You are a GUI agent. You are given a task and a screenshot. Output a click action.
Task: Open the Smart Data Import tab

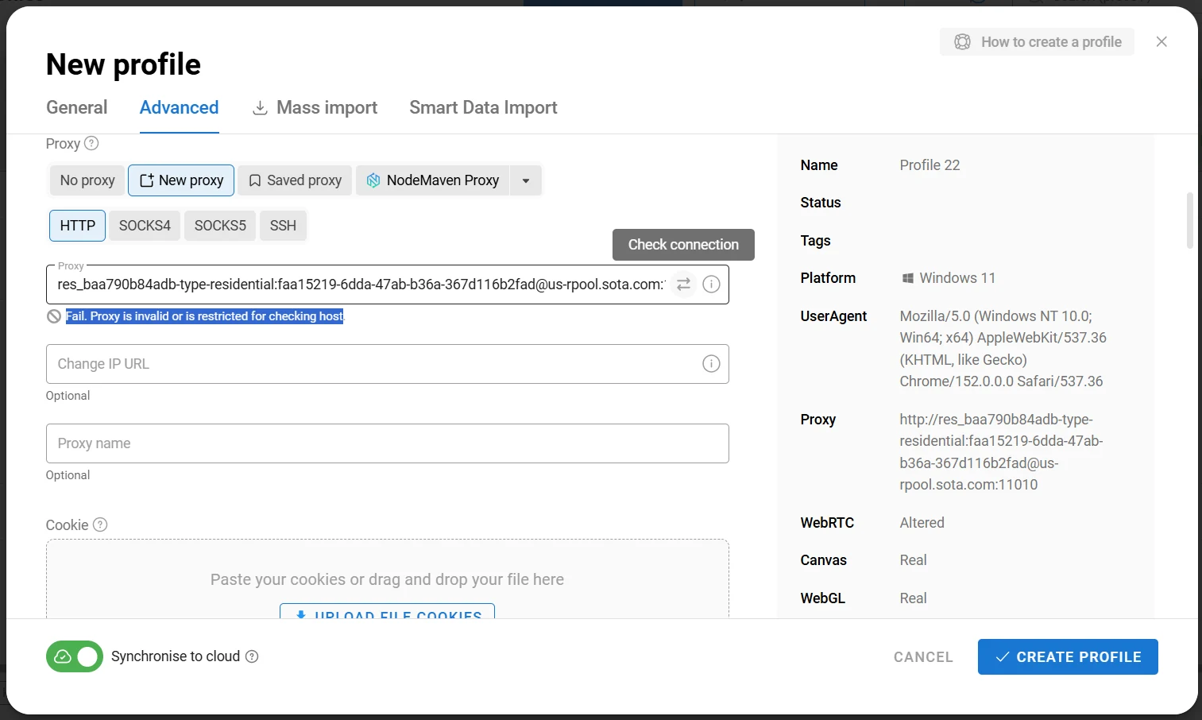click(483, 107)
